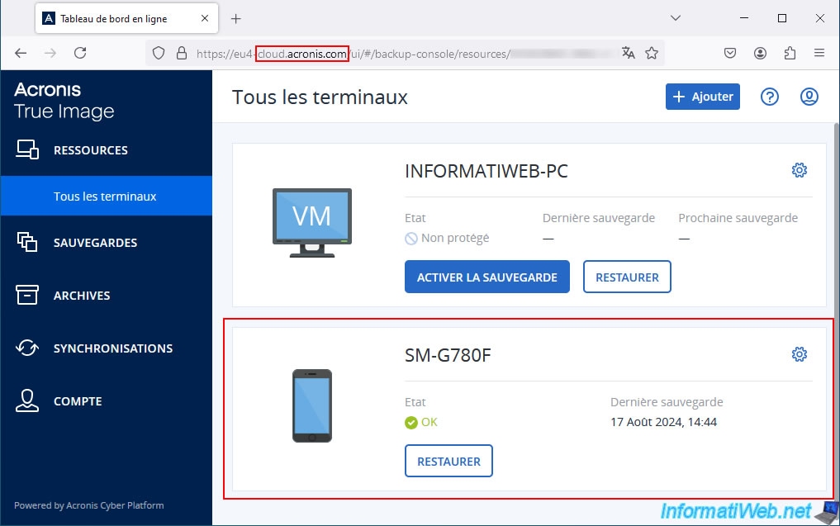Open the help question mark icon
This screenshot has width=840, height=526.
point(770,97)
